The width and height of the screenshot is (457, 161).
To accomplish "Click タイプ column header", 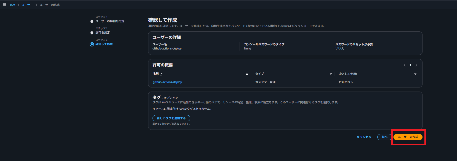I will point(260,74).
